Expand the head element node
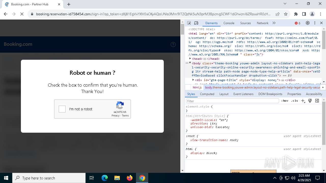 [x=190, y=59]
